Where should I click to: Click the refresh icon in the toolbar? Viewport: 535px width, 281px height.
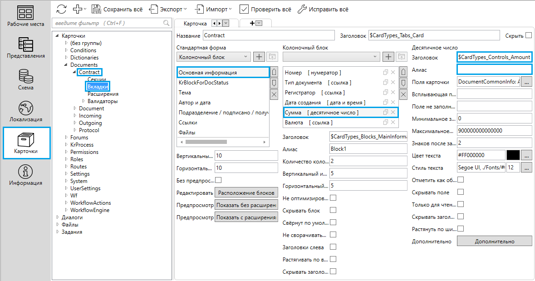click(62, 9)
